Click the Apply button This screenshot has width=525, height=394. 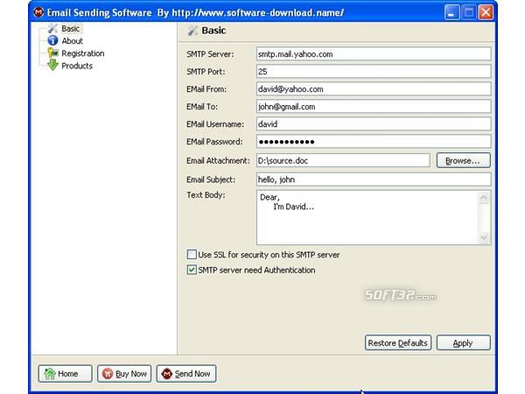pos(464,342)
